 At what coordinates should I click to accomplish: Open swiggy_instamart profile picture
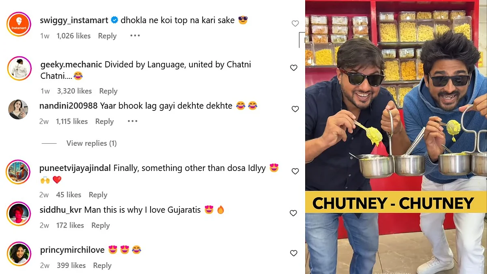tap(19, 24)
